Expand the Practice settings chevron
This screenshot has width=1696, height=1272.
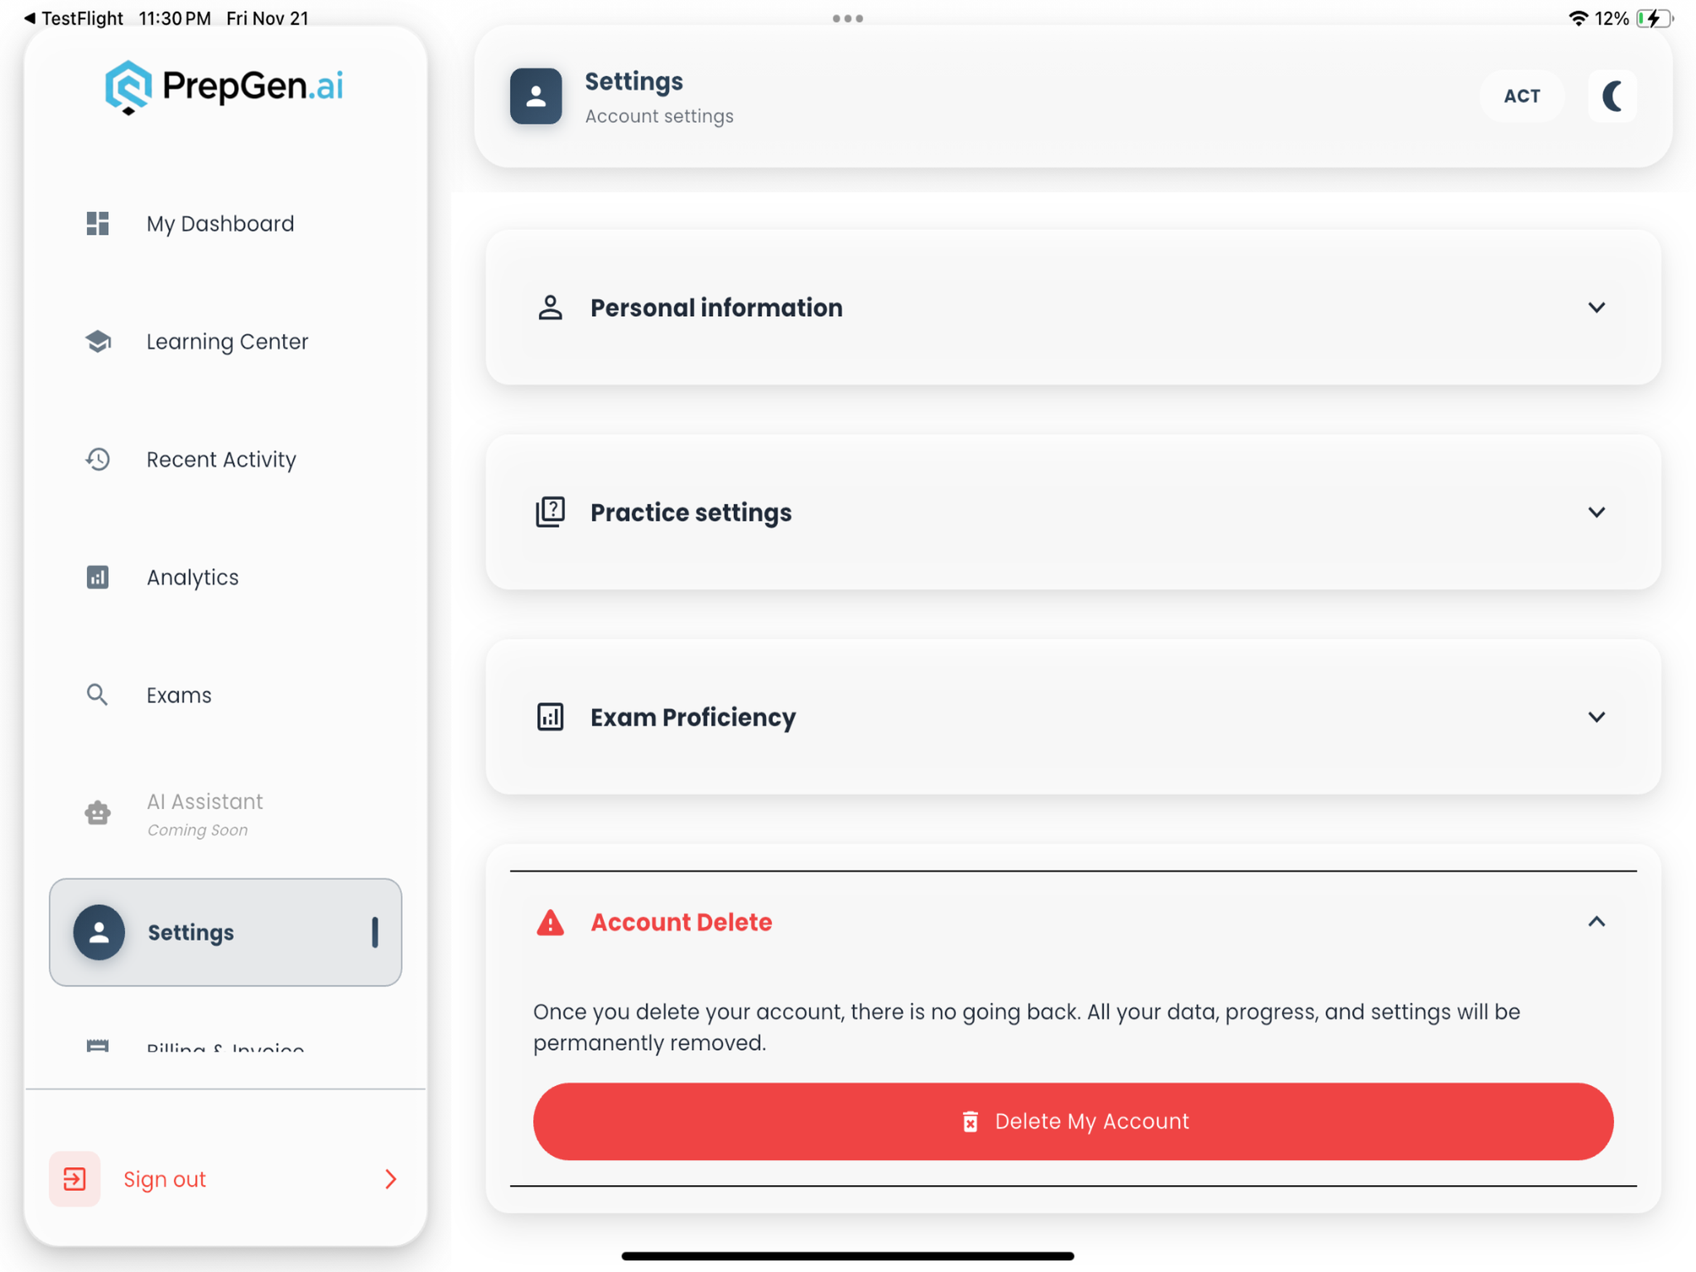1596,512
